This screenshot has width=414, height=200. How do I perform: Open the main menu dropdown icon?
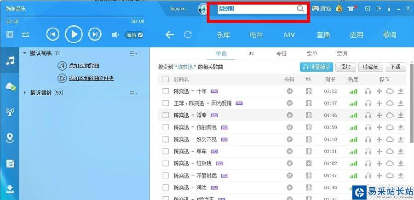[367, 8]
